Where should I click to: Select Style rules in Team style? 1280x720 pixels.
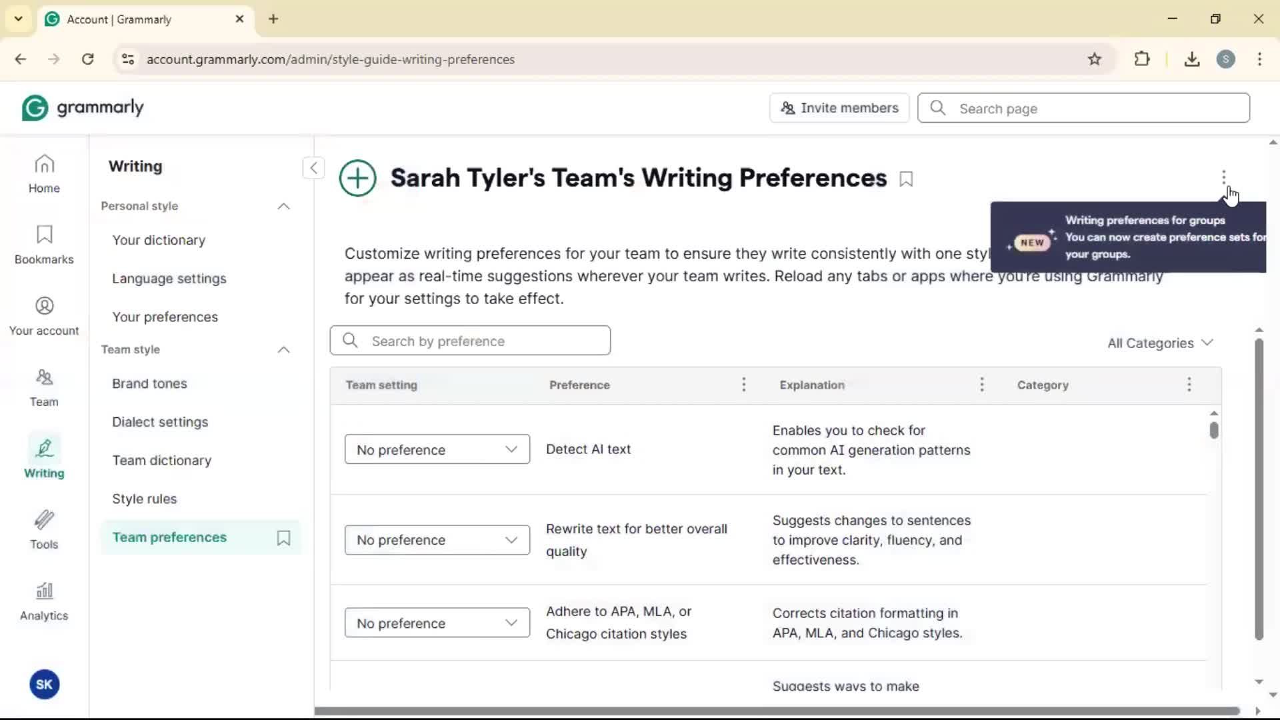point(144,499)
